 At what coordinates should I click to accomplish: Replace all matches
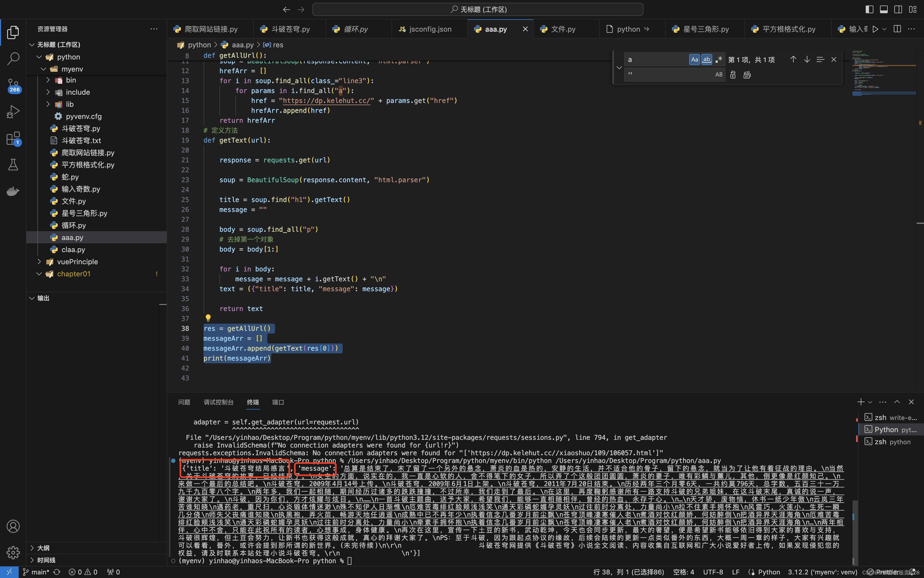point(747,75)
